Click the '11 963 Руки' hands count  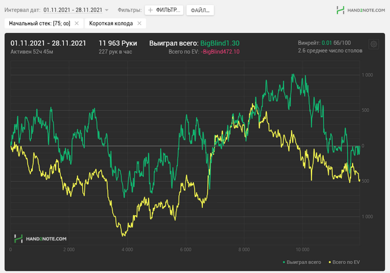118,43
